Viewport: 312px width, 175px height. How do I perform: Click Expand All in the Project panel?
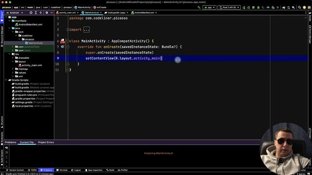(36, 13)
